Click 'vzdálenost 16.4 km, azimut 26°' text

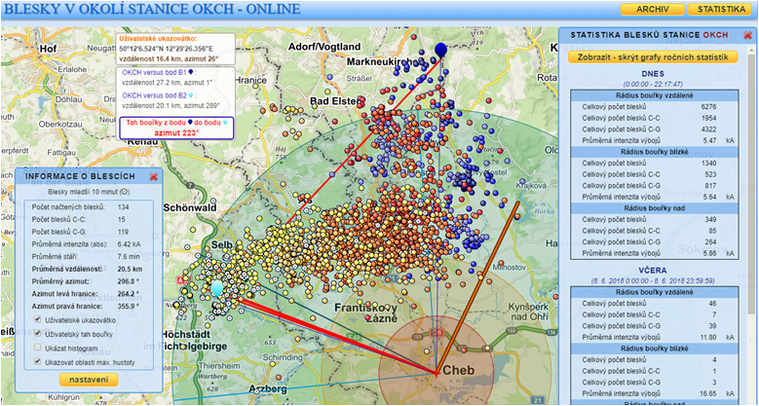pyautogui.click(x=169, y=58)
